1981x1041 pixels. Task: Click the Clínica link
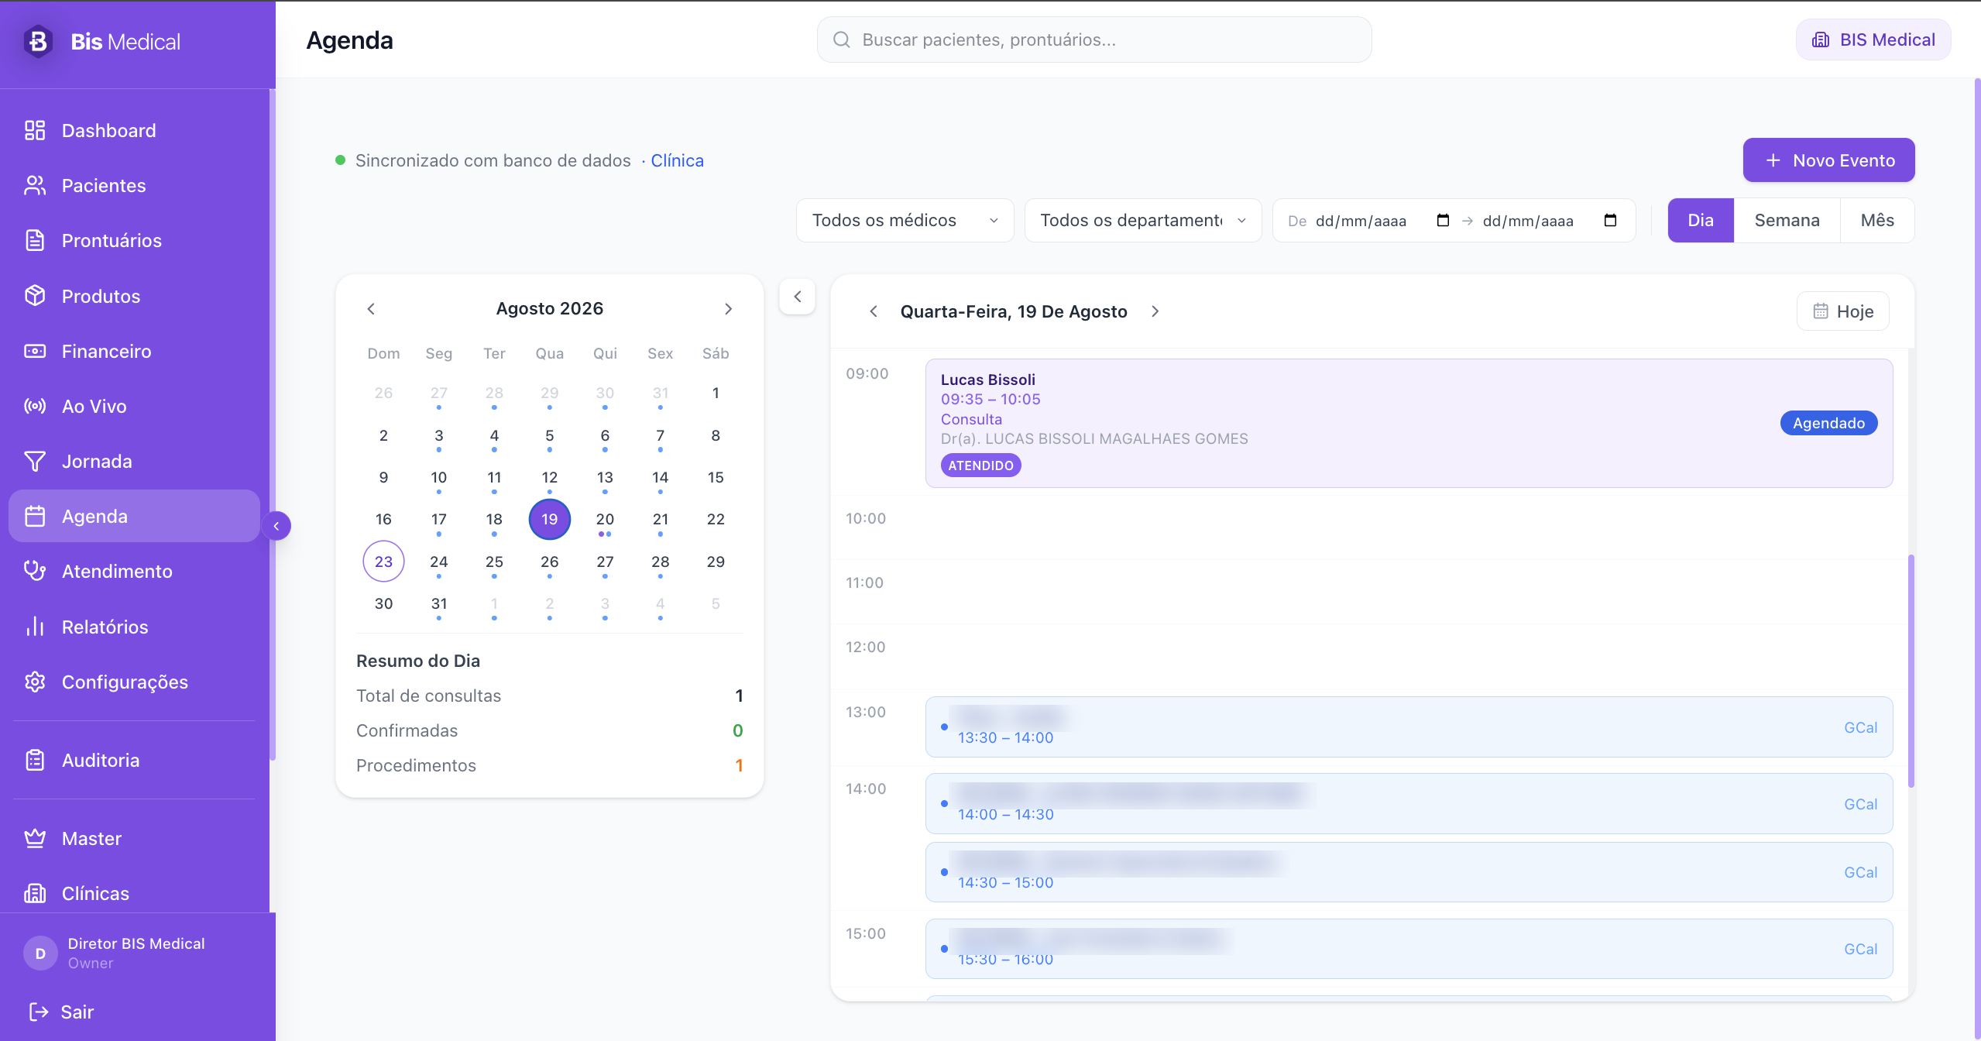click(x=677, y=160)
